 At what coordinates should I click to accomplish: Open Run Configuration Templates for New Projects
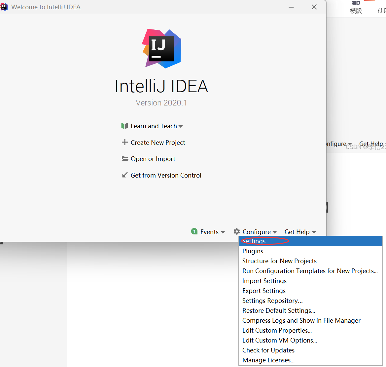(x=310, y=271)
